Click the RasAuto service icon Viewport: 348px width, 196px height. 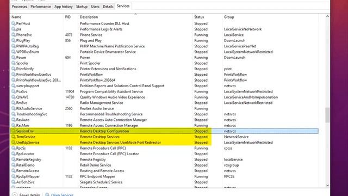point(13,120)
